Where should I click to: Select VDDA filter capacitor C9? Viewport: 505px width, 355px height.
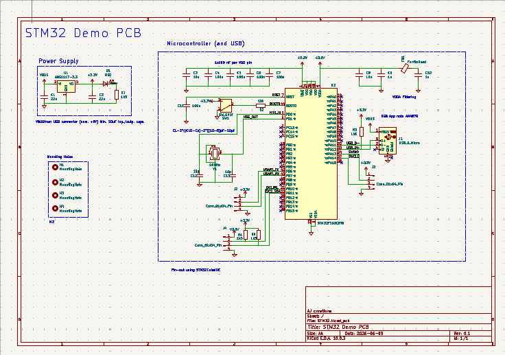pyautogui.click(x=381, y=75)
